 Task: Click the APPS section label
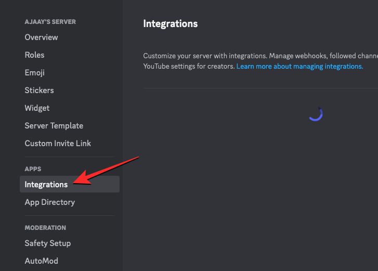click(33, 169)
